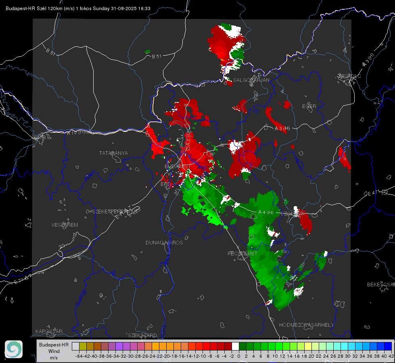Click the light grey first legend swatch
The width and height of the screenshot is (395, 363).
75,346
